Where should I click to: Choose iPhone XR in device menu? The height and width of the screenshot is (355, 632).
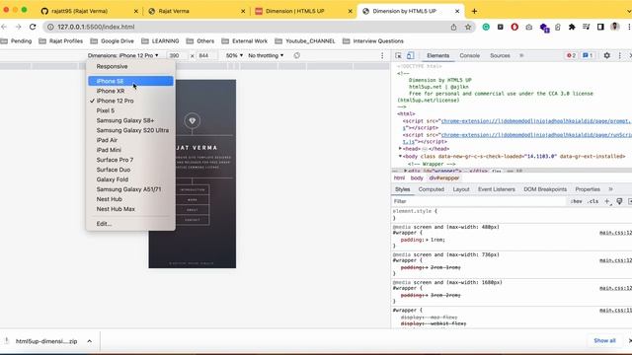(130, 91)
